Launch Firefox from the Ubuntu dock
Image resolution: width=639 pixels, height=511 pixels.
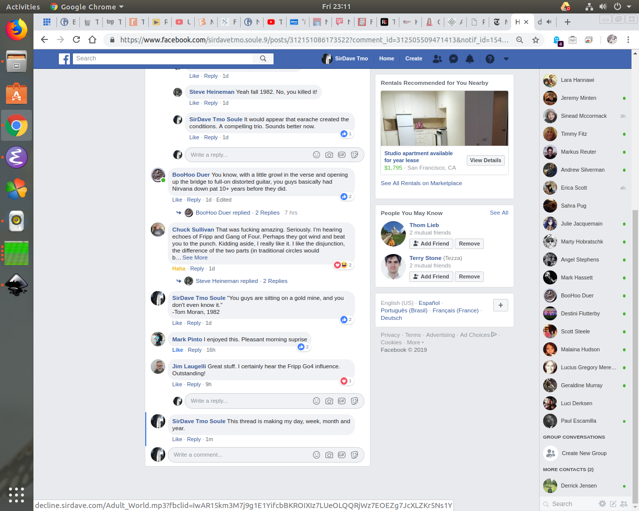point(16,29)
